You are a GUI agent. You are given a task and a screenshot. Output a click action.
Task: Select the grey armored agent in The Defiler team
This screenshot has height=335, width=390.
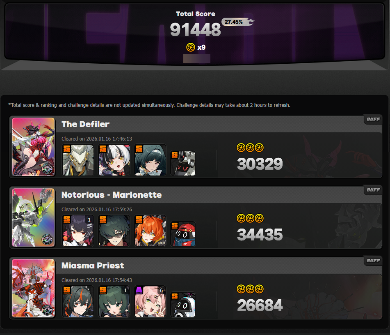(78, 160)
